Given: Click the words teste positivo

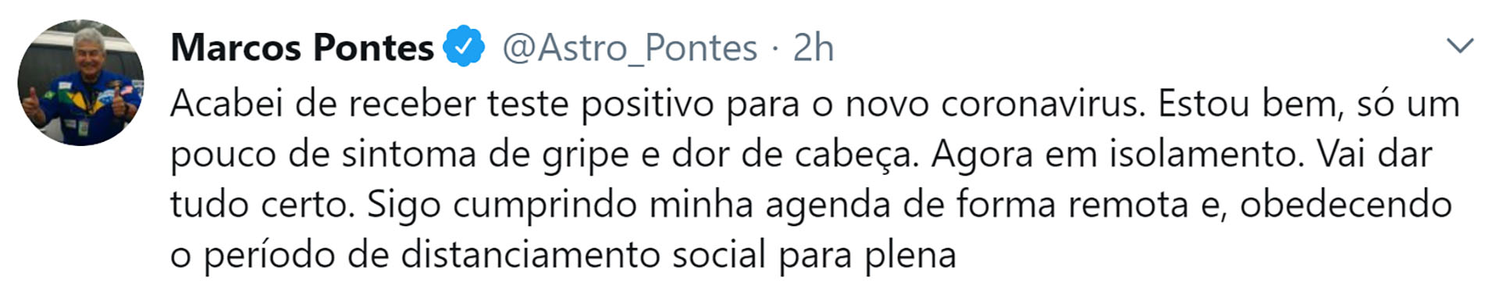Looking at the screenshot, I should coord(601,105).
